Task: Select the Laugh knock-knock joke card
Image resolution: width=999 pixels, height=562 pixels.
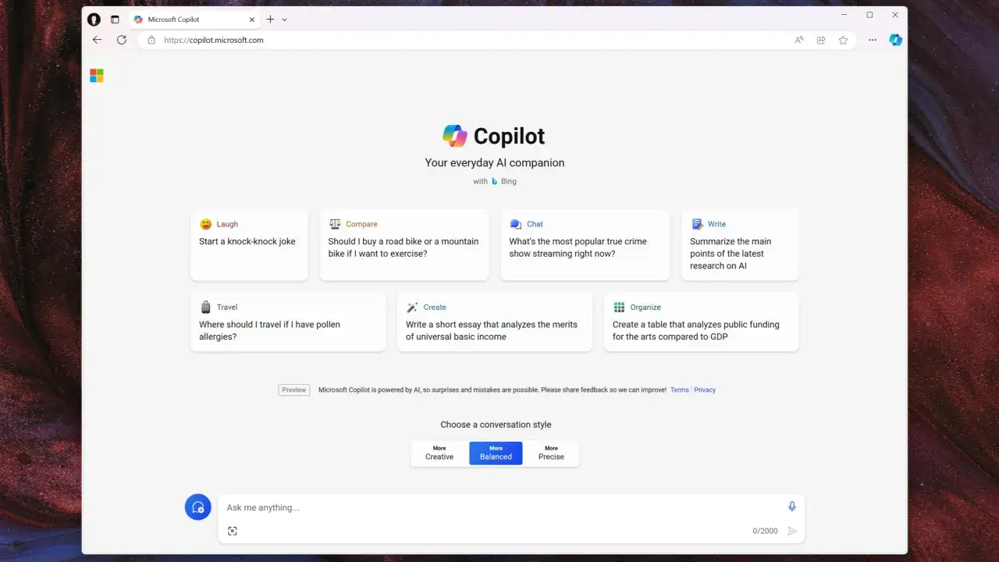Action: pyautogui.click(x=249, y=244)
